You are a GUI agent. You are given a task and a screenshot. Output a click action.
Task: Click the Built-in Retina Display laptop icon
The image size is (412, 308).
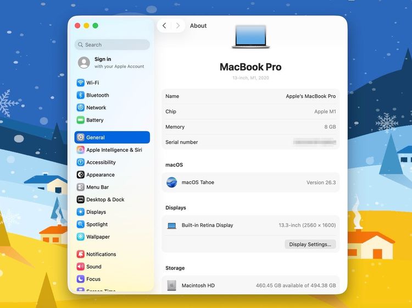coord(171,226)
